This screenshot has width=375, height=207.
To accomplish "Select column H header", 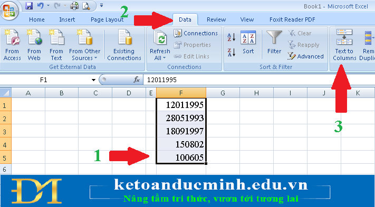I will click(257, 93).
